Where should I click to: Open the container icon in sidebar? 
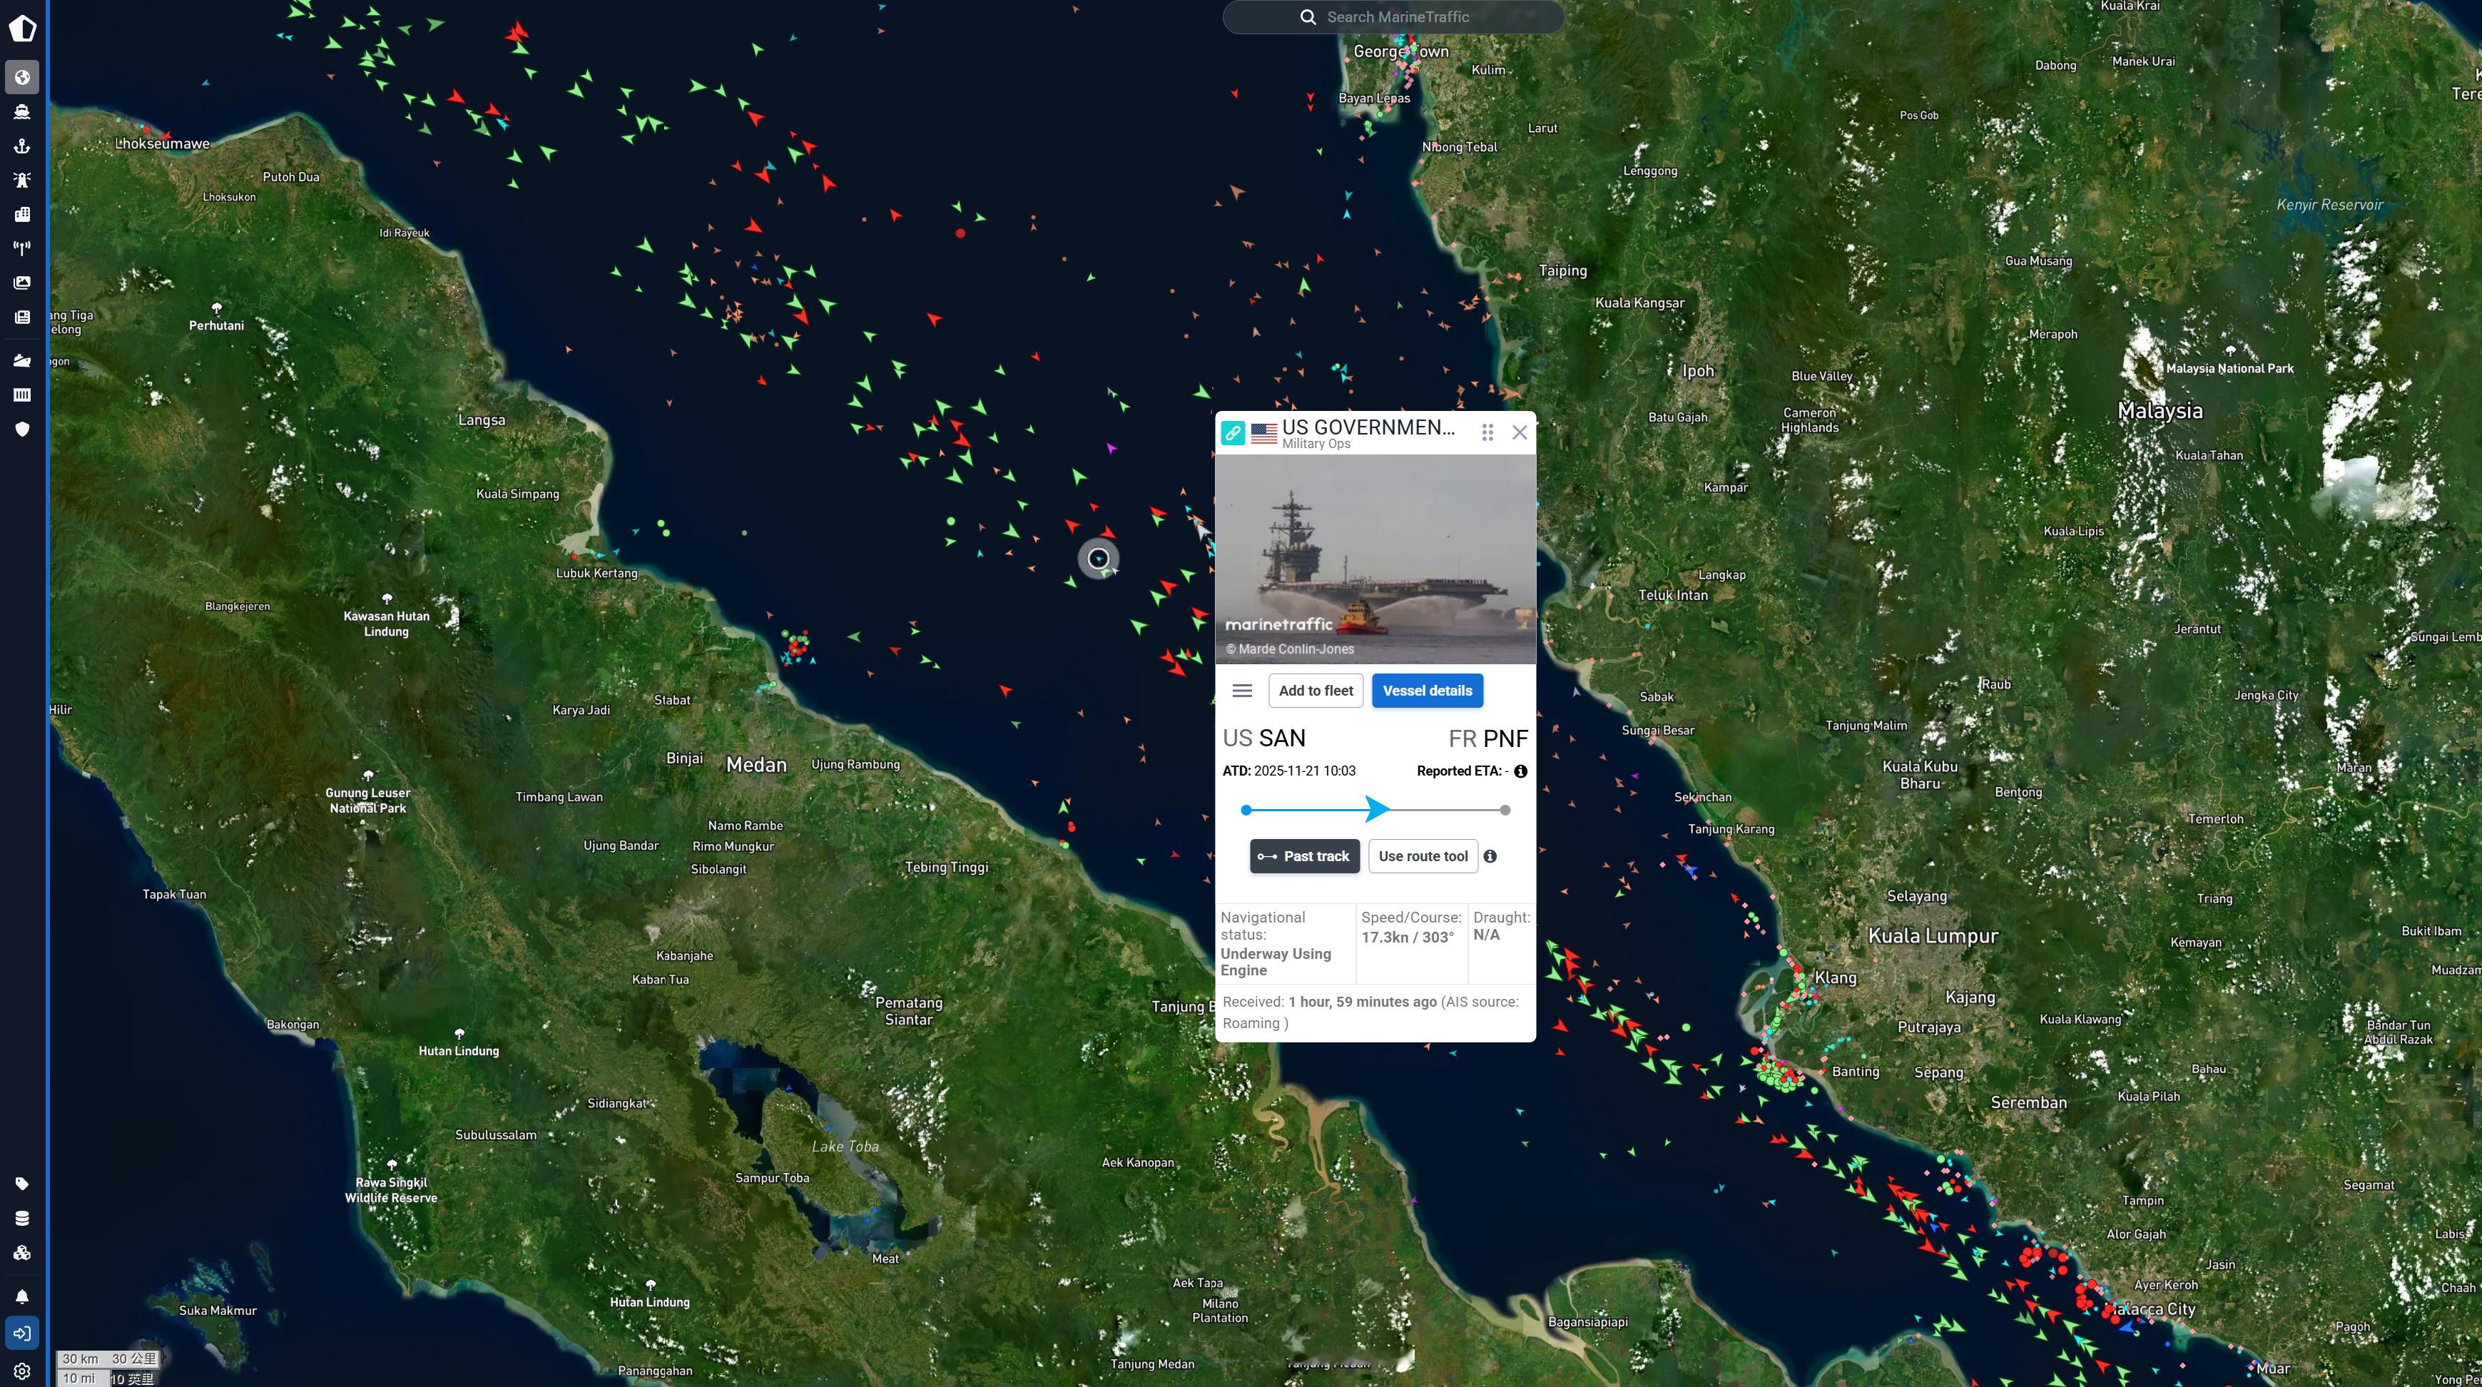point(22,395)
